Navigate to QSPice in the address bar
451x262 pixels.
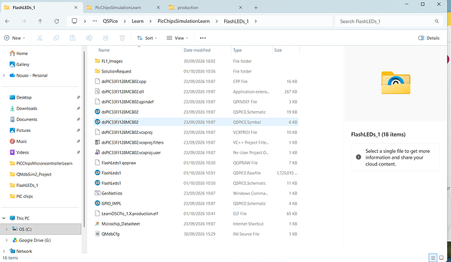click(x=110, y=22)
